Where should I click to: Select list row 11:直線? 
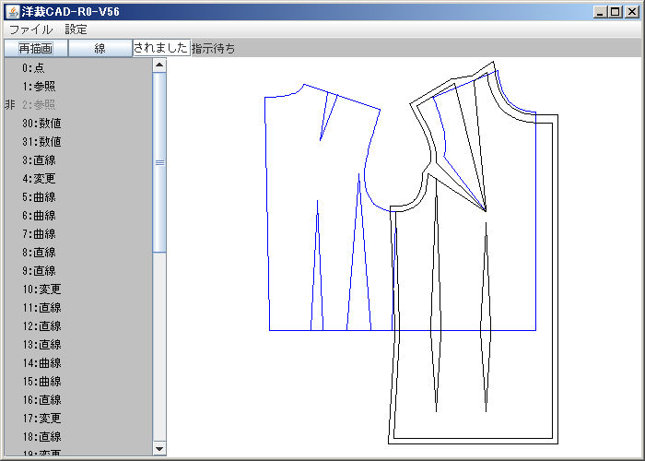[x=78, y=307]
